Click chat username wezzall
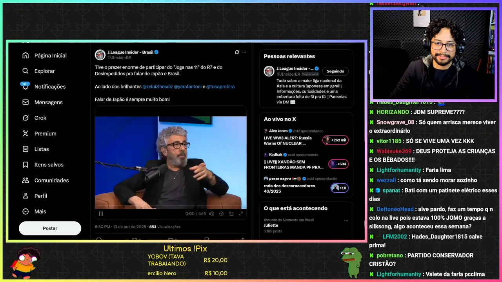This screenshot has width=502, height=282. tap(386, 180)
